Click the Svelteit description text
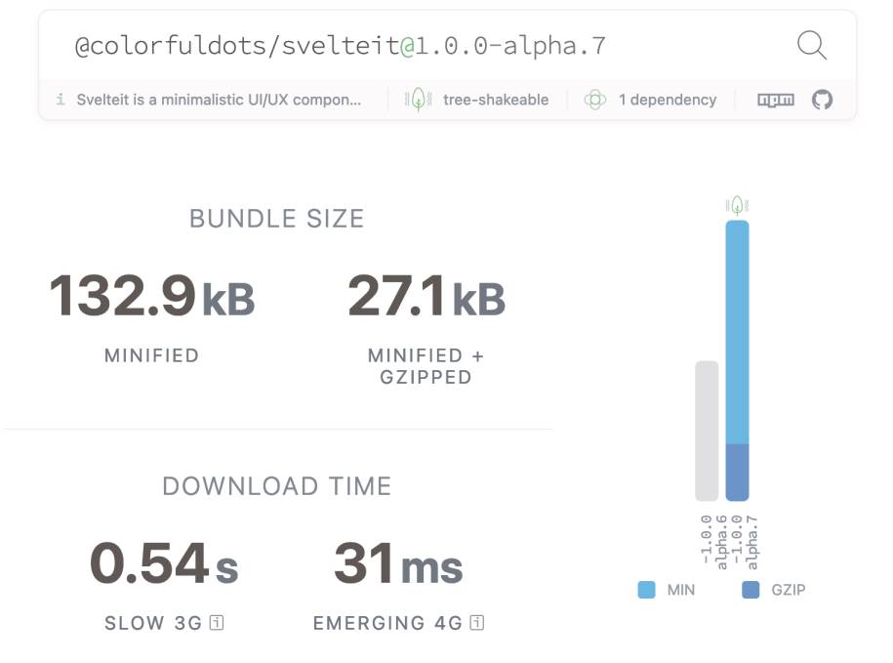 tap(219, 100)
